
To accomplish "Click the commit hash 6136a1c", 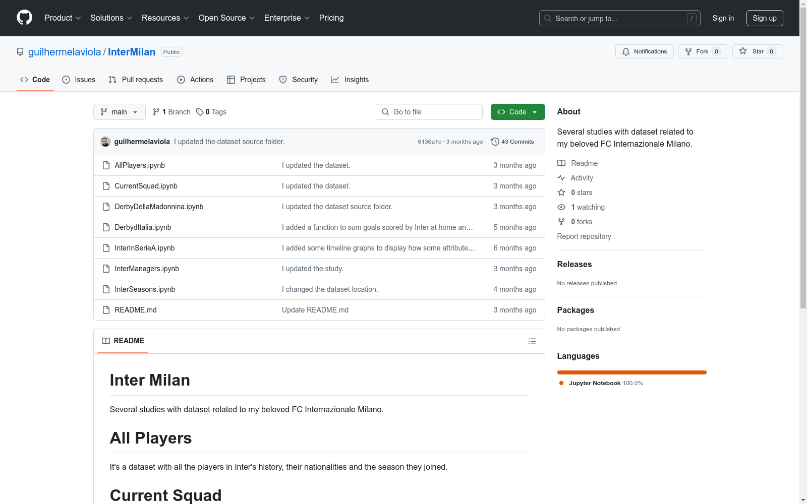I will tap(429, 142).
